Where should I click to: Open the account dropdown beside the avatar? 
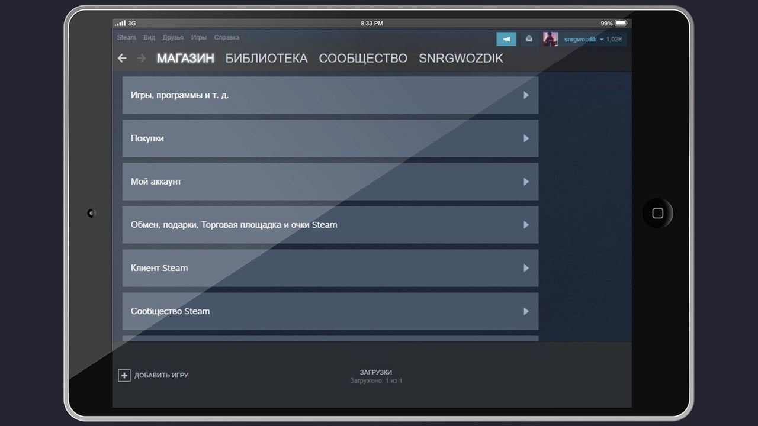[x=584, y=39]
